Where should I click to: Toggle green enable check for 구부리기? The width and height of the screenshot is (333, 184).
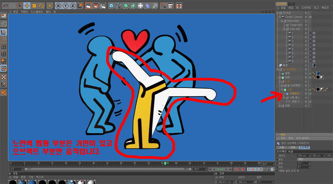tap(310, 94)
